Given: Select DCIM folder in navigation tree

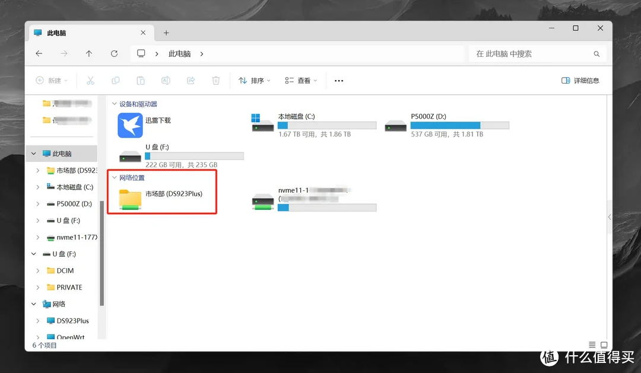Looking at the screenshot, I should tap(60, 270).
